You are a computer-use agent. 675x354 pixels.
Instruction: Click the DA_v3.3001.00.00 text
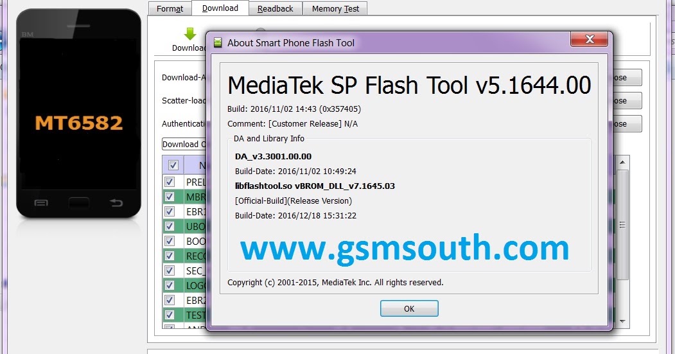[273, 156]
